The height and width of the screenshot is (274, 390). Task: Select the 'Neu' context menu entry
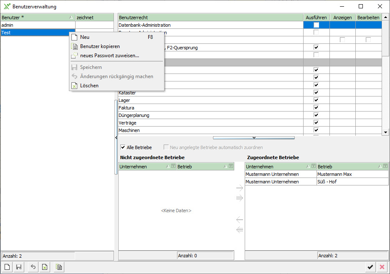coord(85,37)
